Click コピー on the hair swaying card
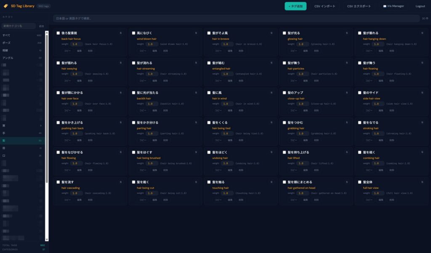 67,81
